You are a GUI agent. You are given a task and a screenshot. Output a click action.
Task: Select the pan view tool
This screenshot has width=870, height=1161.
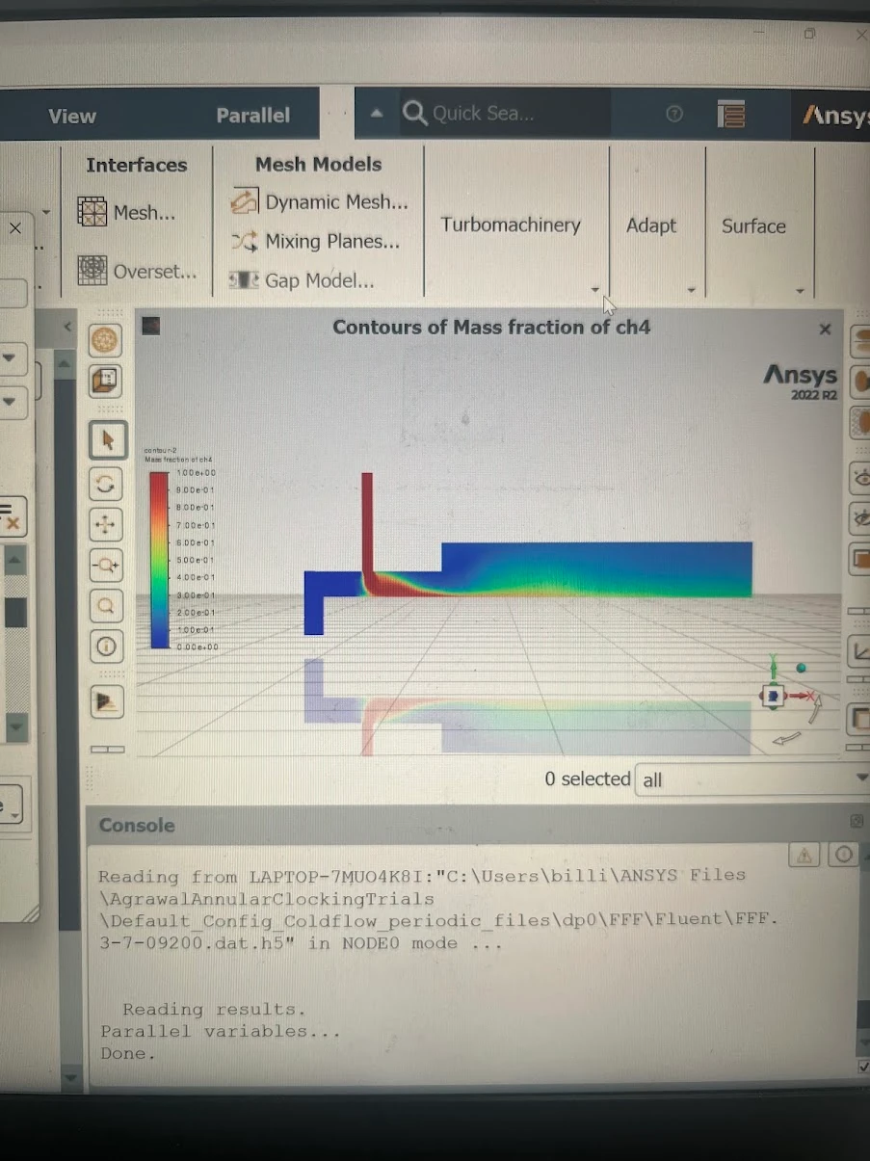[106, 524]
